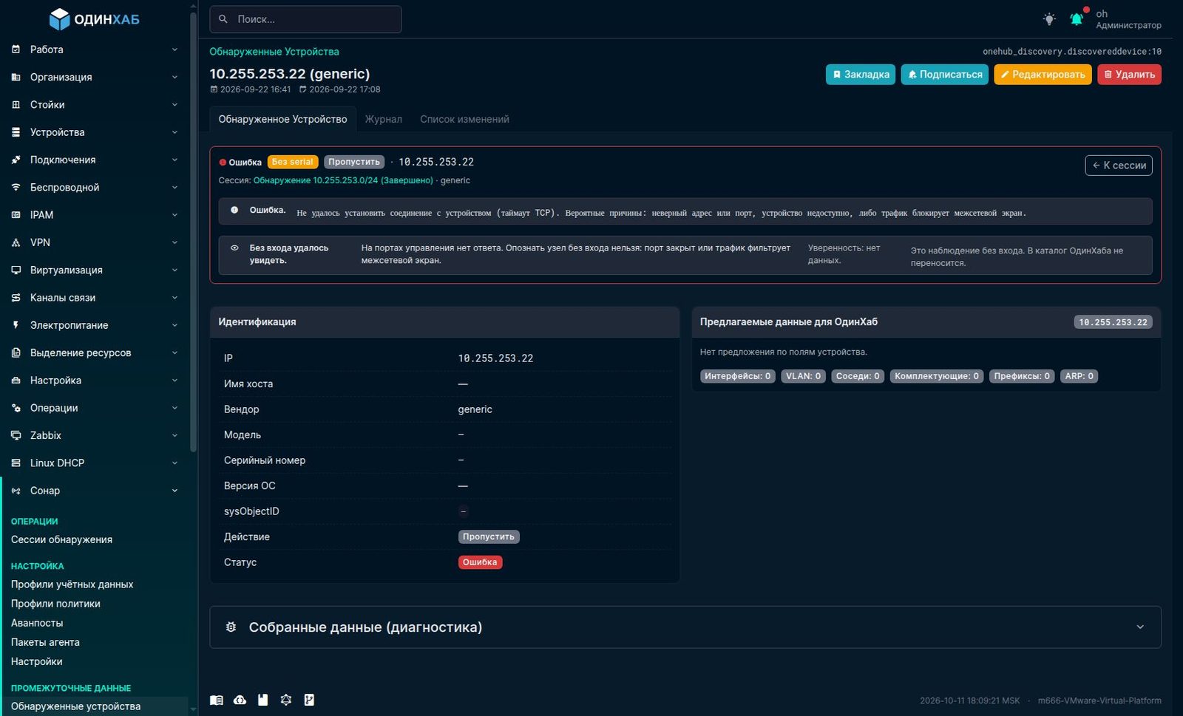Click the source code branch icon in footer
This screenshot has height=716, width=1183.
[309, 700]
